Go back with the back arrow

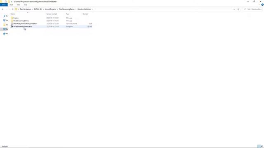(2, 9)
